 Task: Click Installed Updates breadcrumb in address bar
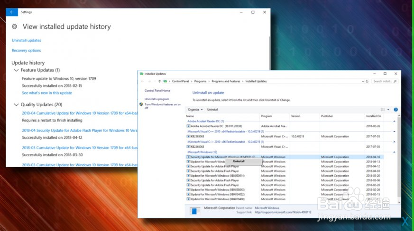tap(256, 81)
